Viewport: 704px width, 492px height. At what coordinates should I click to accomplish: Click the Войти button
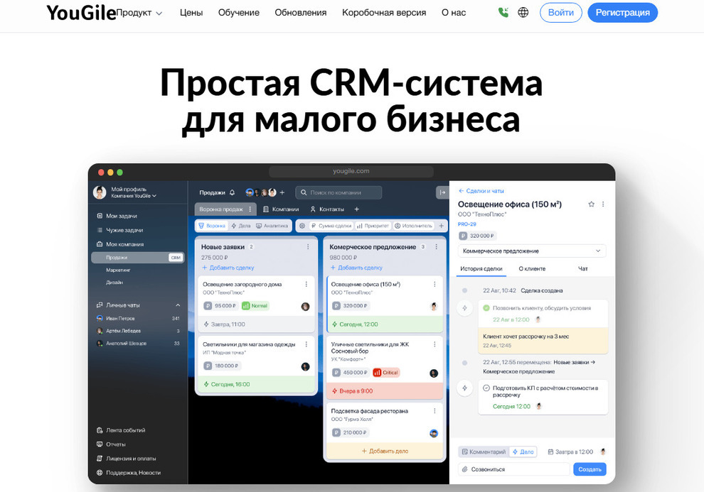561,13
